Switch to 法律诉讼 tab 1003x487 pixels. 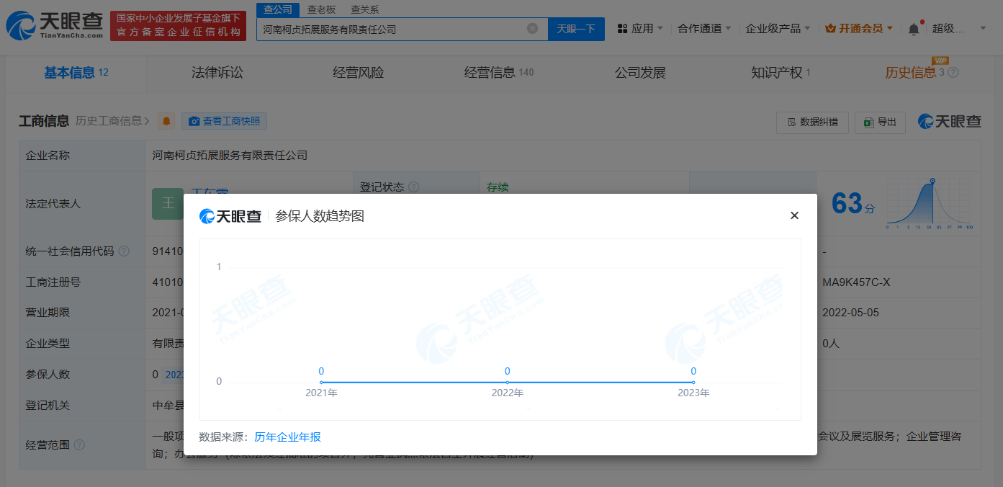point(217,72)
